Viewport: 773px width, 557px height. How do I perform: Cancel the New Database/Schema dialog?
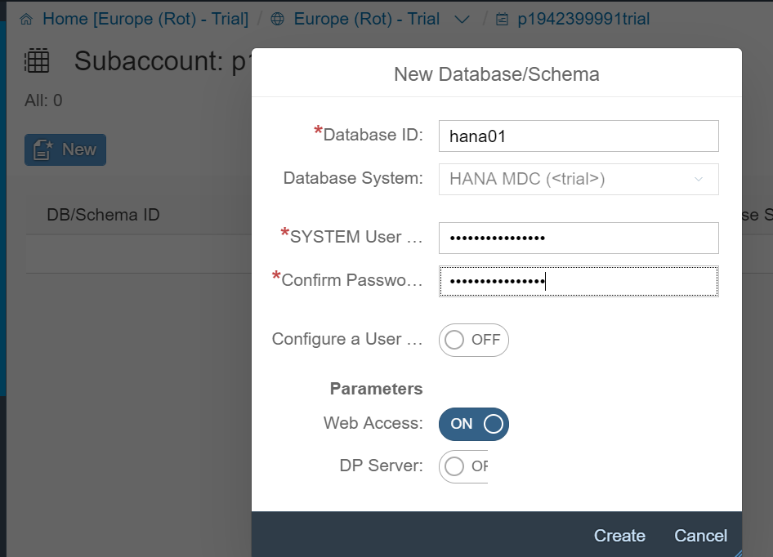click(700, 536)
